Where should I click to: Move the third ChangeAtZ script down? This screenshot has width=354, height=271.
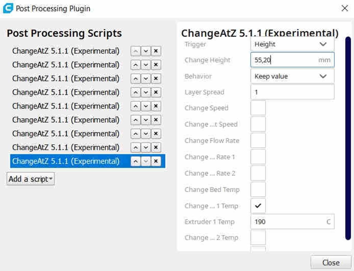pos(146,79)
